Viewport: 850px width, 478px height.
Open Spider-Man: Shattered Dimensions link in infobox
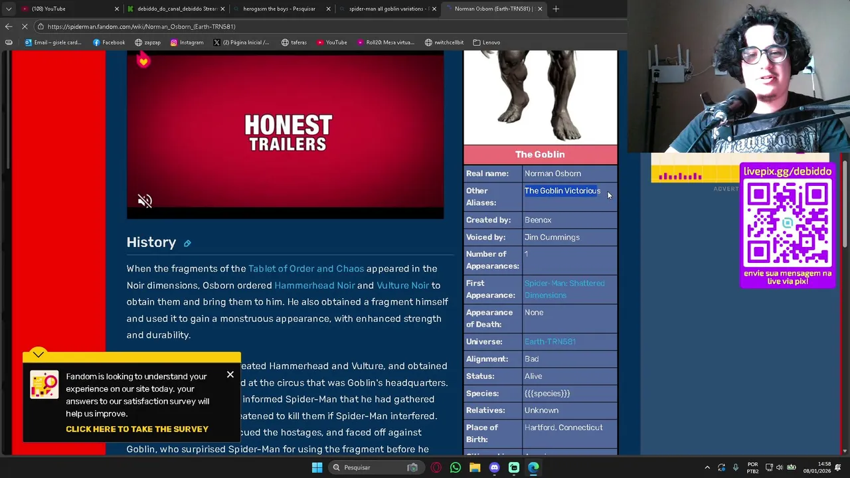pos(564,289)
